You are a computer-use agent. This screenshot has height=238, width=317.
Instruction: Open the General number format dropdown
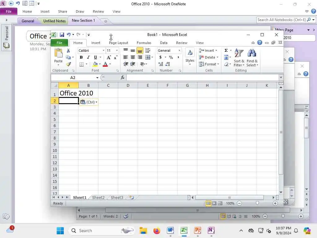click(x=179, y=51)
